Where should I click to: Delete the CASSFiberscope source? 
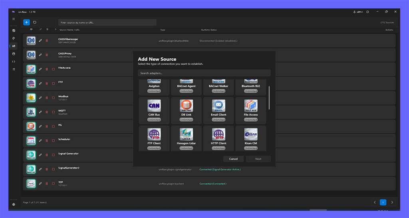click(x=47, y=41)
